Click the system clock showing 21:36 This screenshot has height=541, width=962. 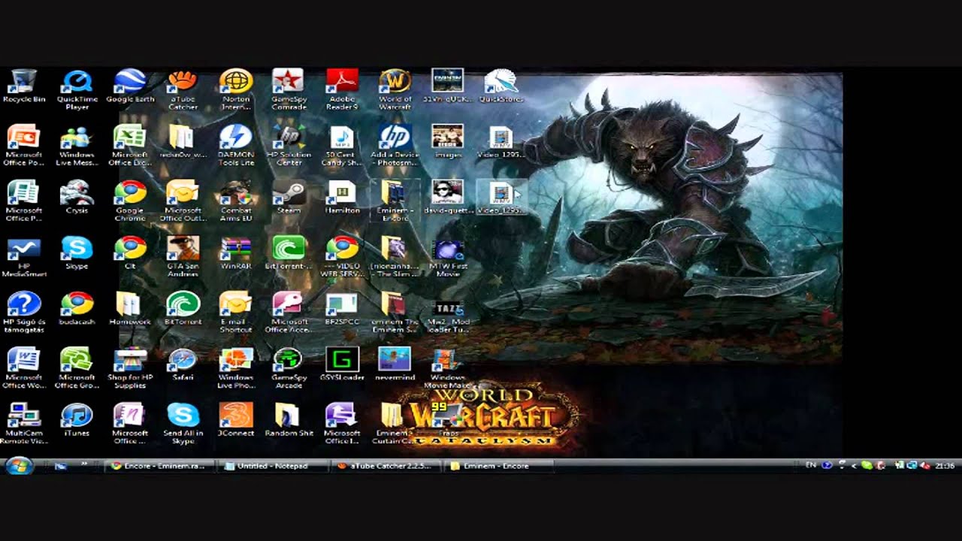[x=945, y=466]
